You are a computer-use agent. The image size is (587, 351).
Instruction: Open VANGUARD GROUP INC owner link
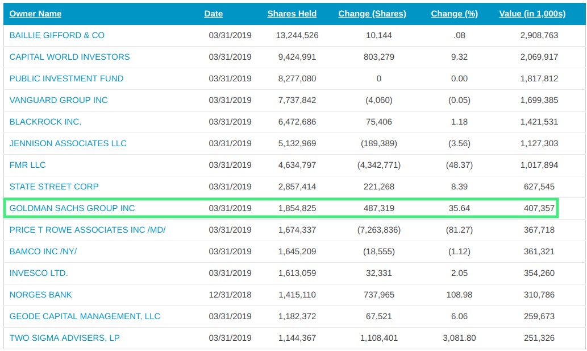(59, 100)
